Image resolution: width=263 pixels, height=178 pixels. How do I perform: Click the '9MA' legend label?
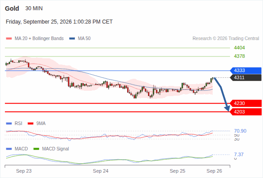(41, 124)
